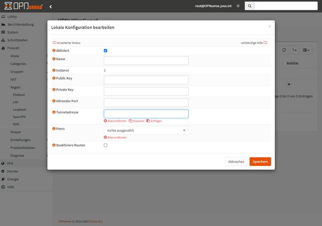This screenshot has height=226, width=322.
Task: Open Gruppen under Firewall
Action: (x=17, y=71)
